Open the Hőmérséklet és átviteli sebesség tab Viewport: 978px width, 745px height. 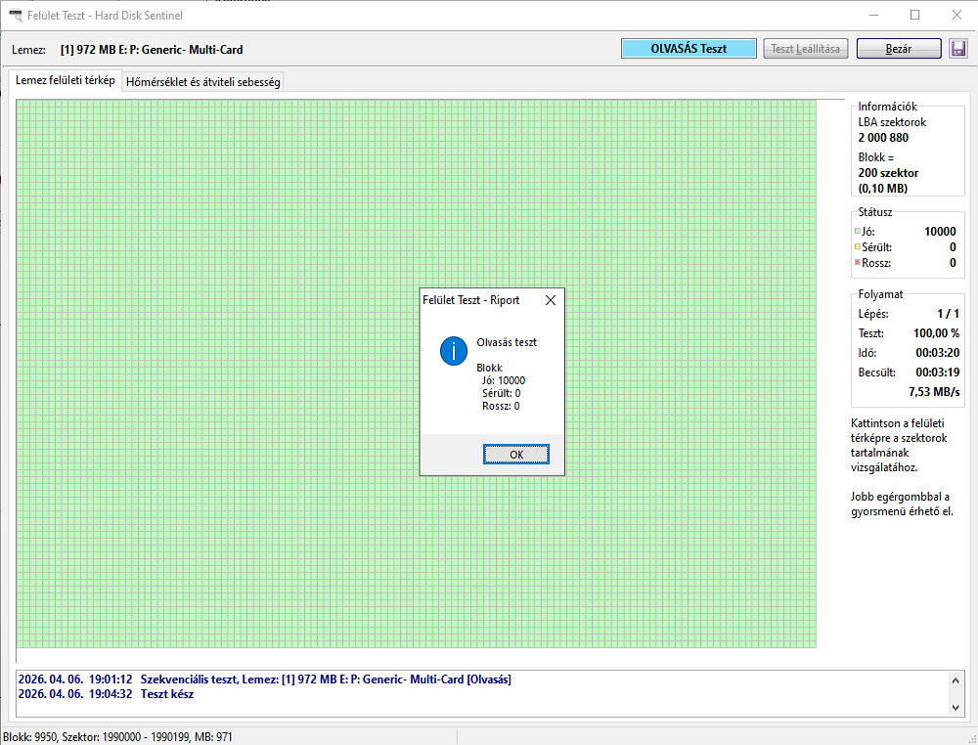[x=203, y=82]
